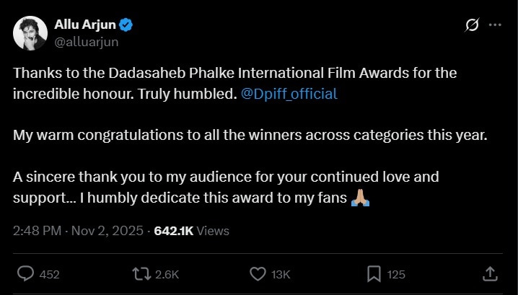
Task: Click the reply speech bubble icon
Action: pyautogui.click(x=25, y=273)
